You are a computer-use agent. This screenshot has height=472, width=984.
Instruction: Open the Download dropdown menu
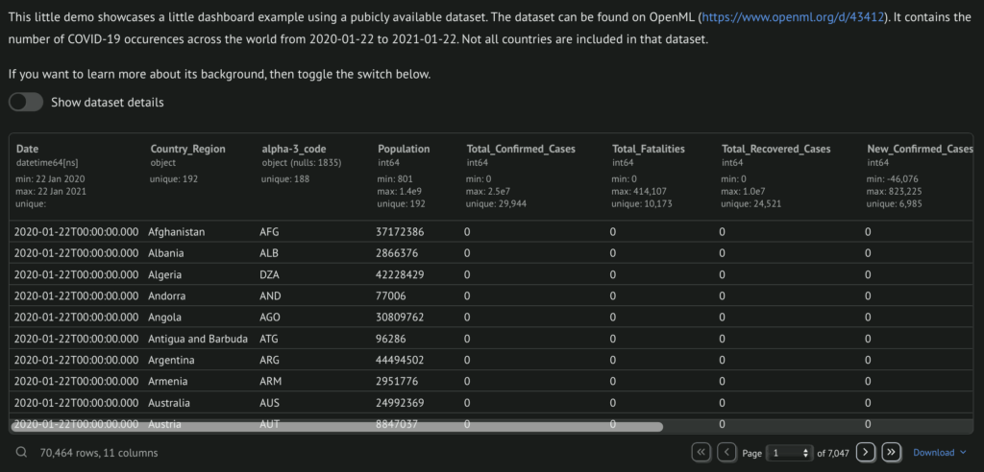939,453
